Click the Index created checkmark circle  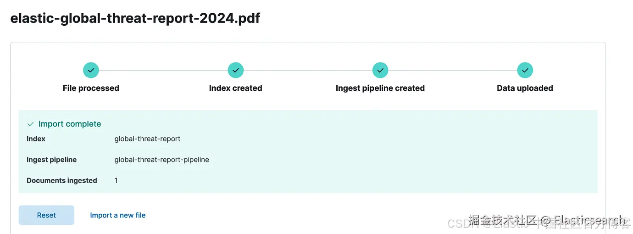click(x=236, y=70)
